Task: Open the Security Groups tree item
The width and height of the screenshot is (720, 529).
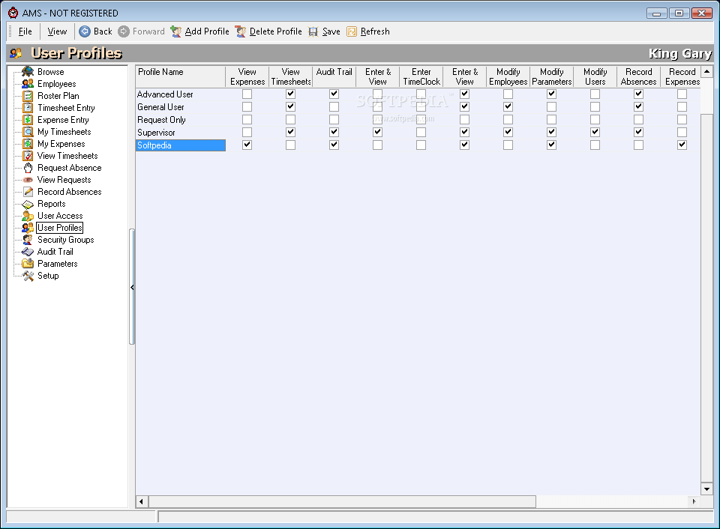Action: point(66,240)
